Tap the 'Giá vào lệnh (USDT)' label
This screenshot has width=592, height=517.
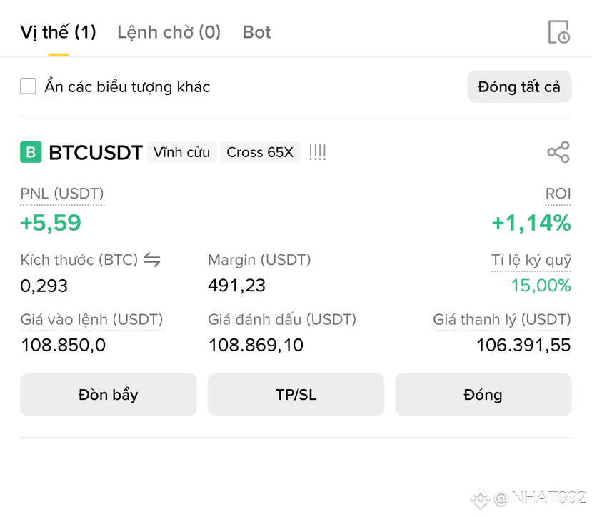click(x=91, y=320)
